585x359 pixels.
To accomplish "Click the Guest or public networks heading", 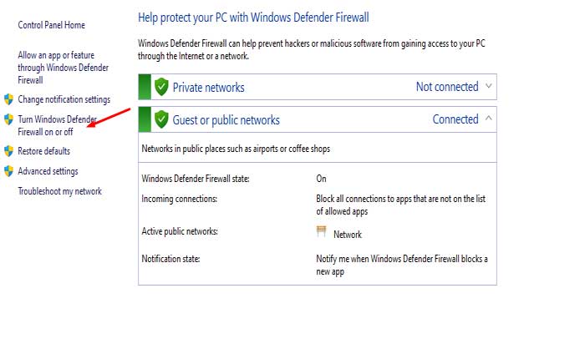I will pos(226,119).
